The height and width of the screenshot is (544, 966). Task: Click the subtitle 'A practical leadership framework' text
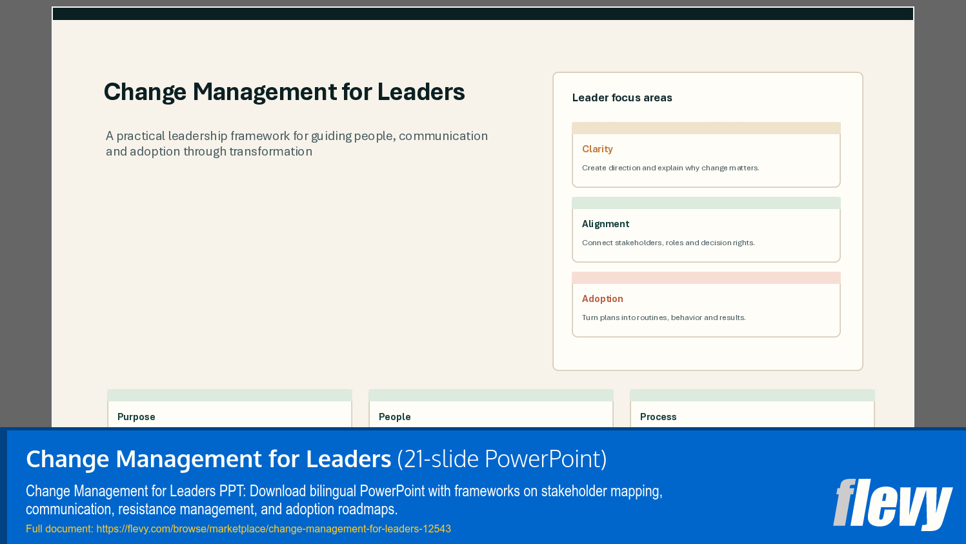[x=297, y=143]
